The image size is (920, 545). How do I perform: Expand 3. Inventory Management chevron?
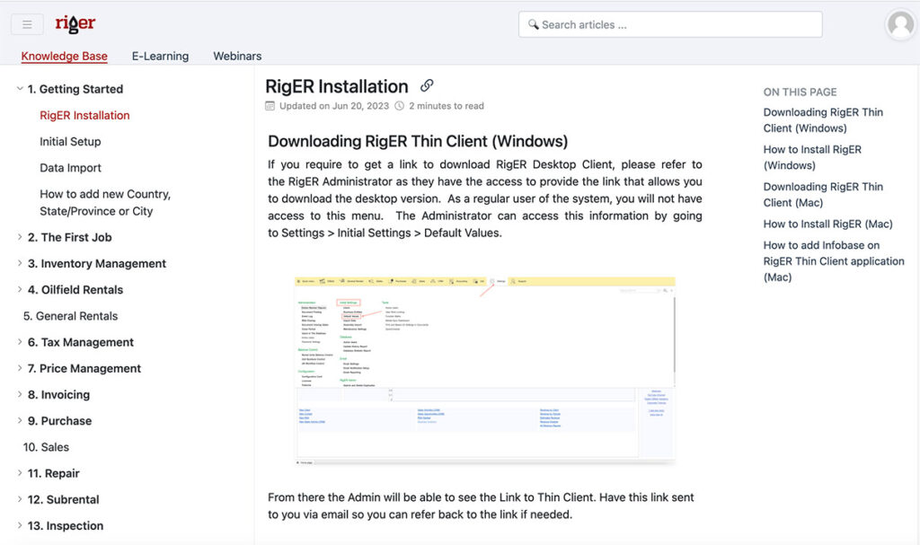20,263
